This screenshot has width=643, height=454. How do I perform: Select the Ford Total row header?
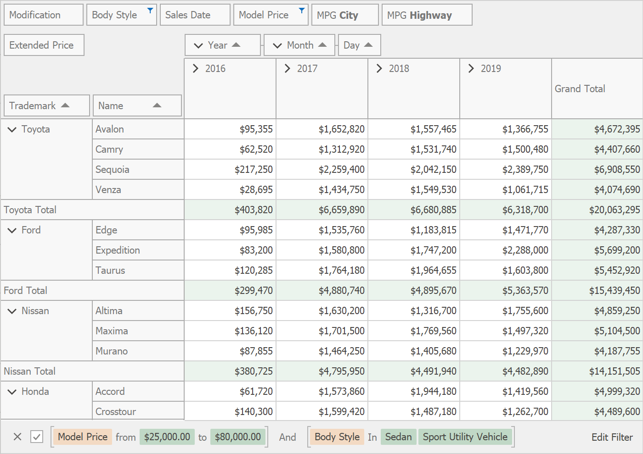92,291
